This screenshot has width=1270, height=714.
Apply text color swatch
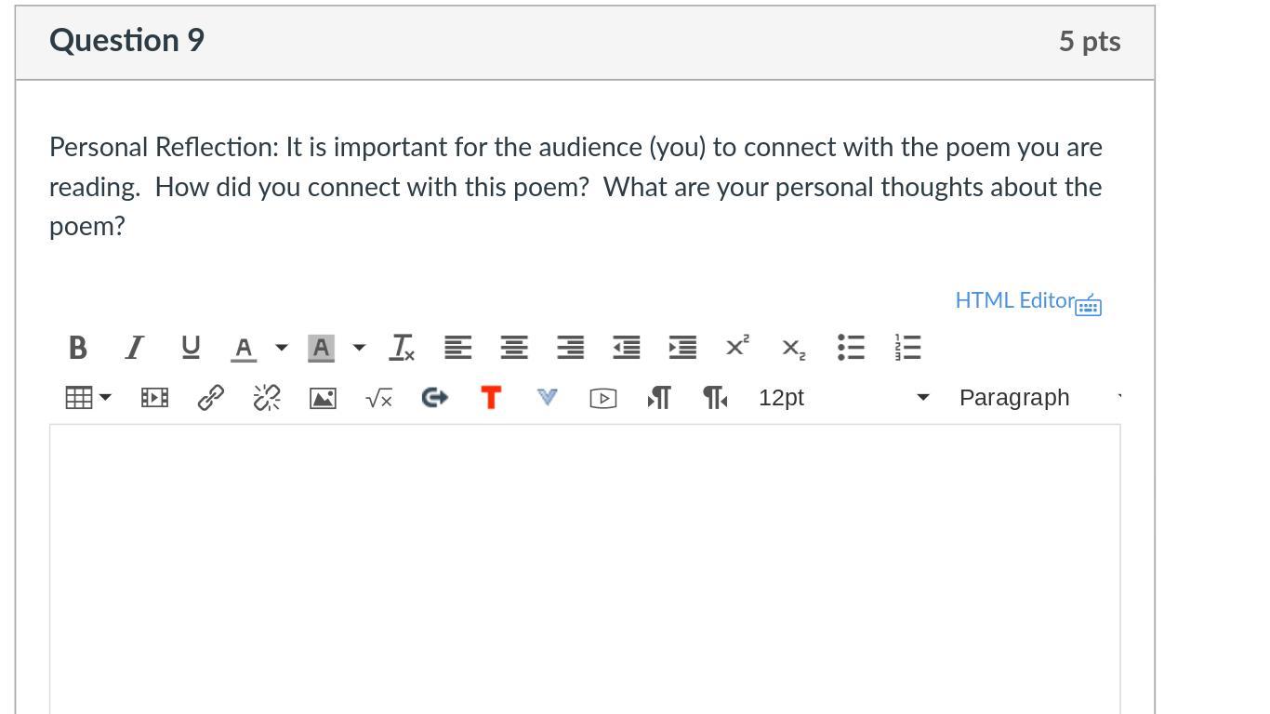[x=244, y=348]
